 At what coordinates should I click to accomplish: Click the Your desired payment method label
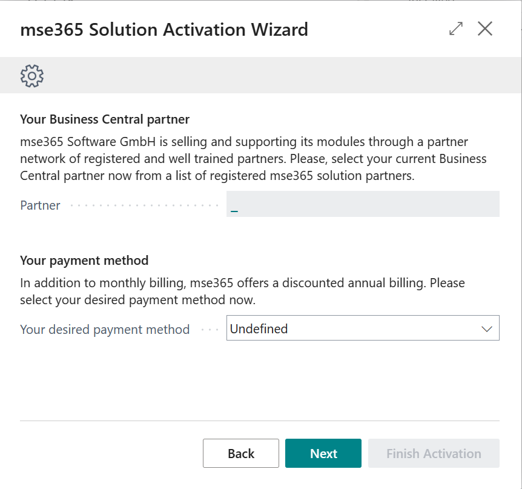pos(104,329)
